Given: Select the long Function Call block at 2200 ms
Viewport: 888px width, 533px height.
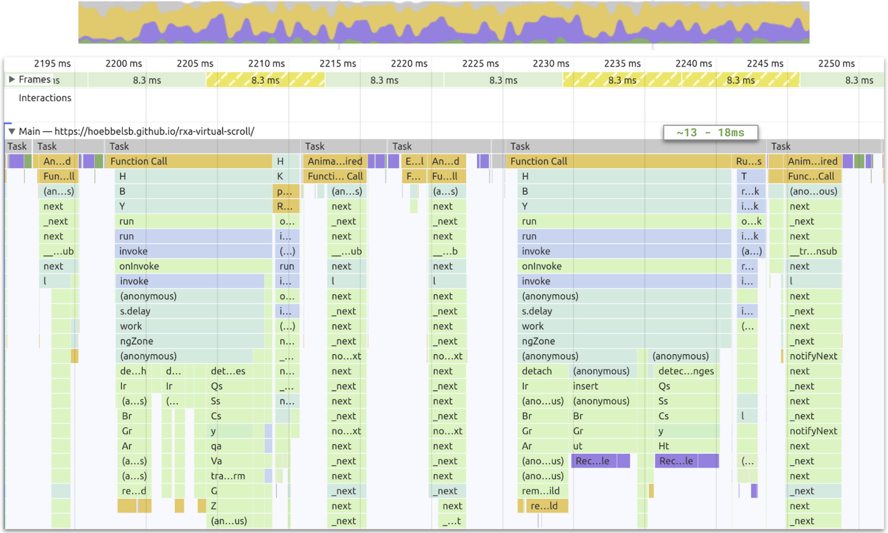Looking at the screenshot, I should point(190,161).
